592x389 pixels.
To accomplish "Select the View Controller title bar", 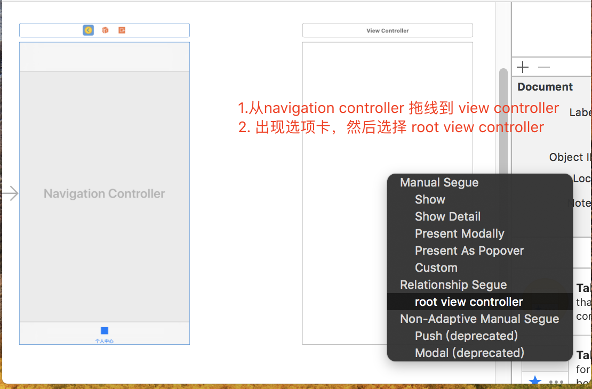I will click(x=387, y=30).
